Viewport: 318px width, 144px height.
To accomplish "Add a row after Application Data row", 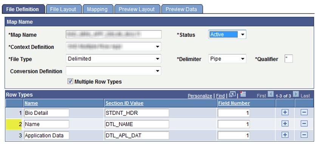I will pyautogui.click(x=285, y=135).
